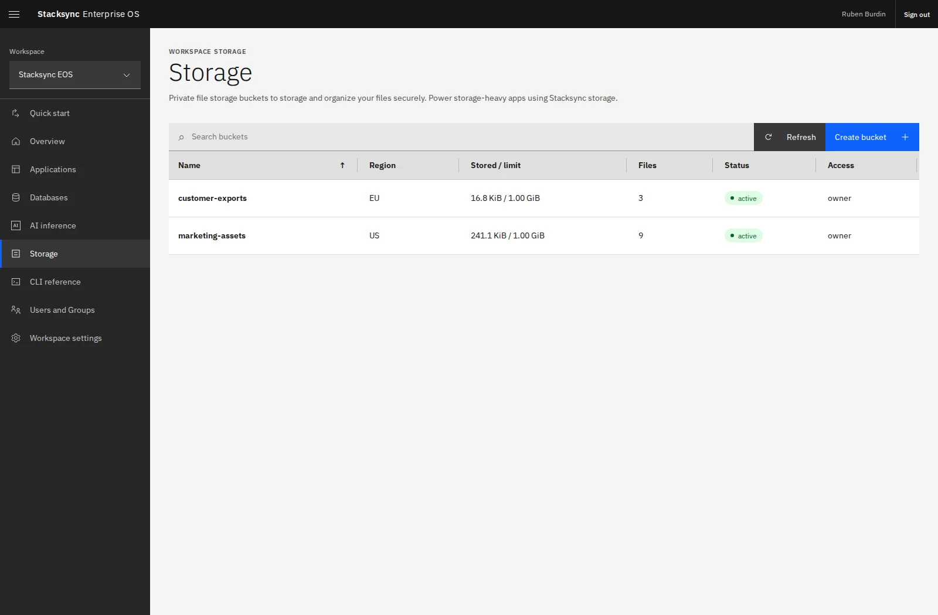Click the AI inference icon
Viewport: 938px width, 615px height.
coord(16,225)
